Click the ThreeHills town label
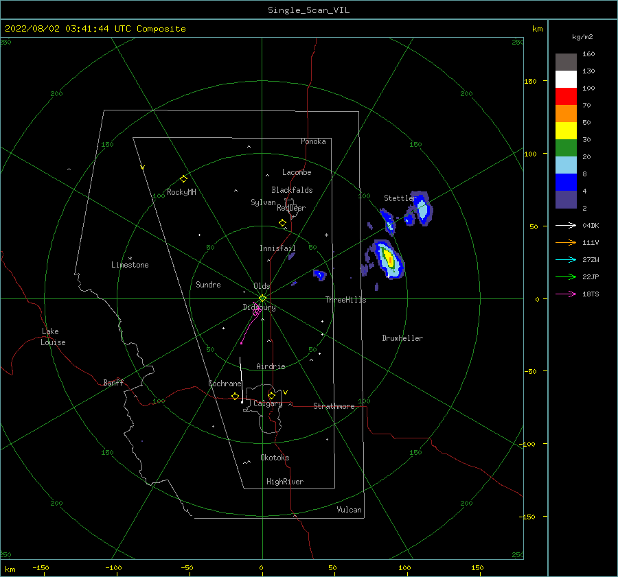Screen dimensions: 618x577 (345, 300)
